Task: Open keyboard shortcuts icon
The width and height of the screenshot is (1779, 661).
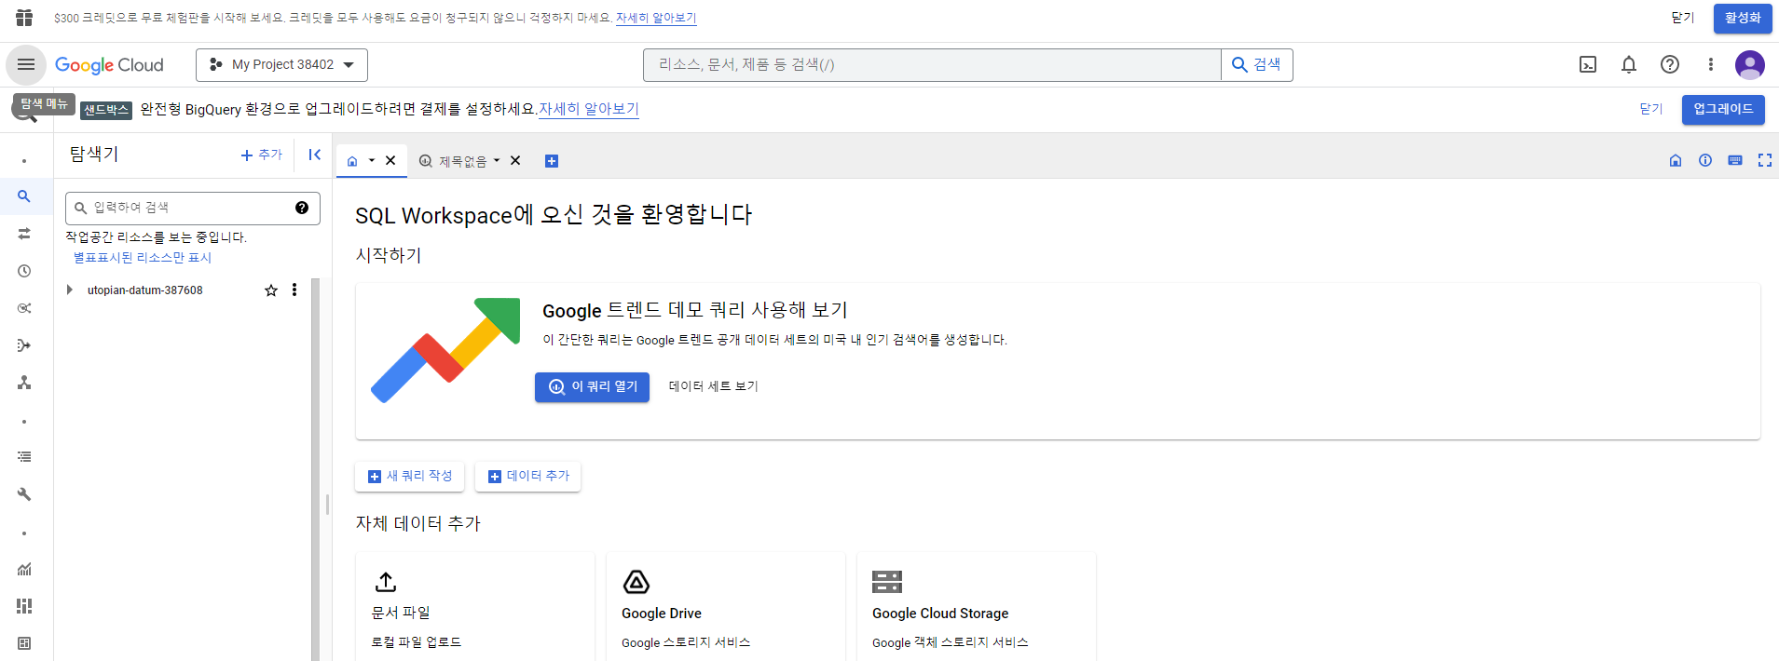Action: click(x=1735, y=160)
